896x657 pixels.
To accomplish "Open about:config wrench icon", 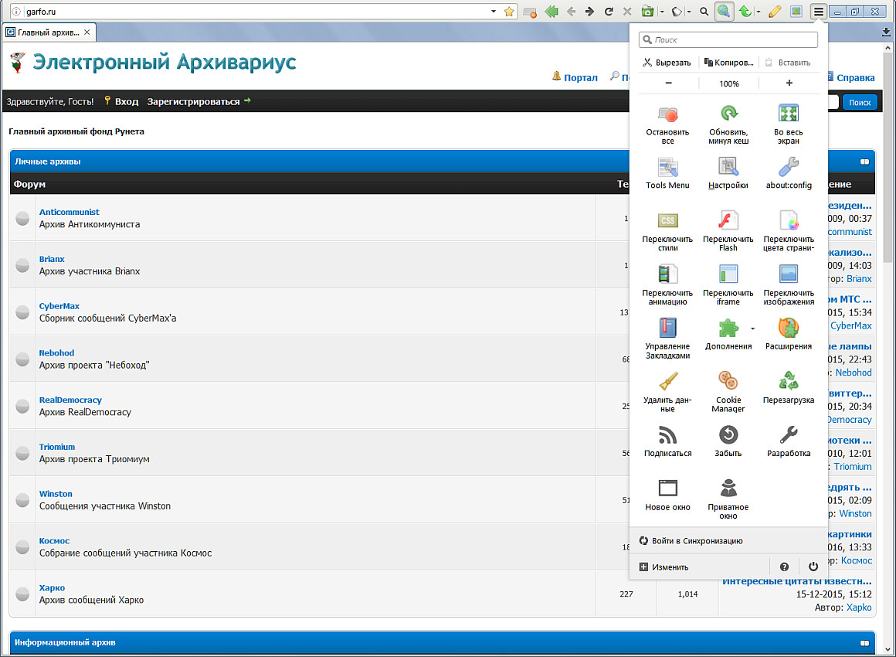I will (788, 168).
